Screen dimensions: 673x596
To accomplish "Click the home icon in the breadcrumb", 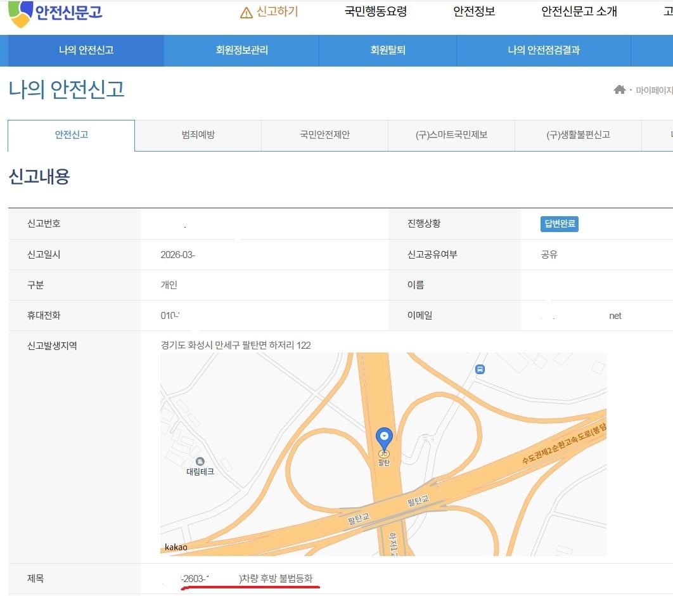I will [620, 90].
